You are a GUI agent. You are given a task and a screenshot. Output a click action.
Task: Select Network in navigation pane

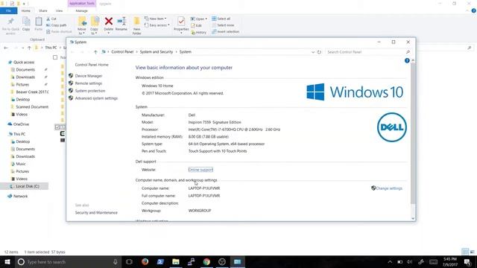tap(18, 197)
